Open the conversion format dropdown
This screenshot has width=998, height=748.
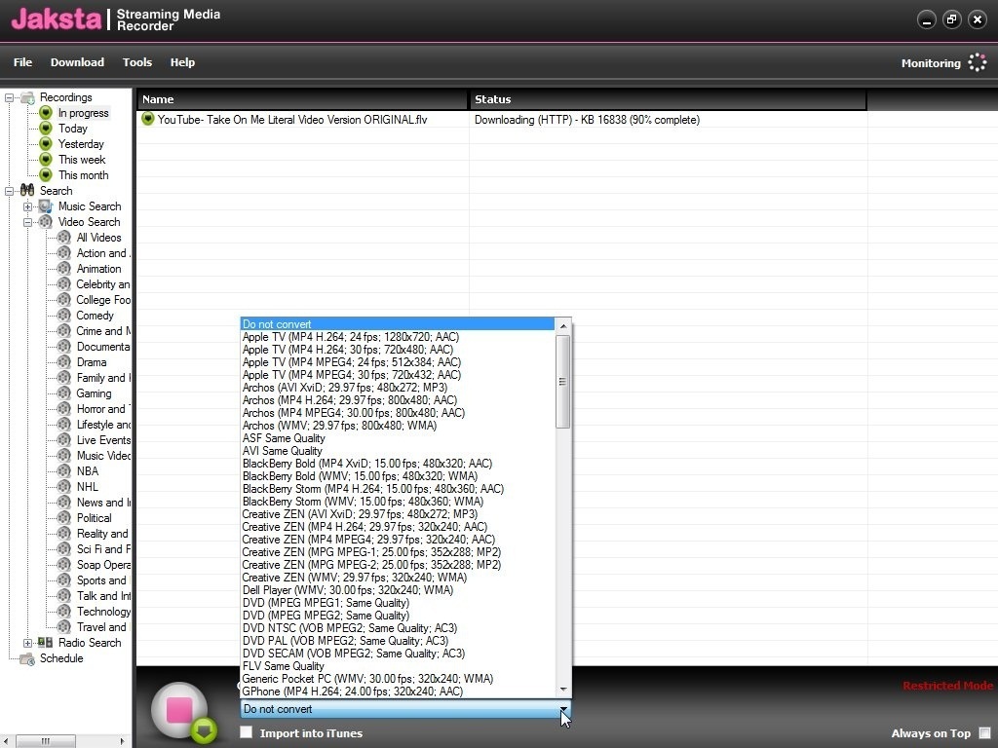click(563, 709)
